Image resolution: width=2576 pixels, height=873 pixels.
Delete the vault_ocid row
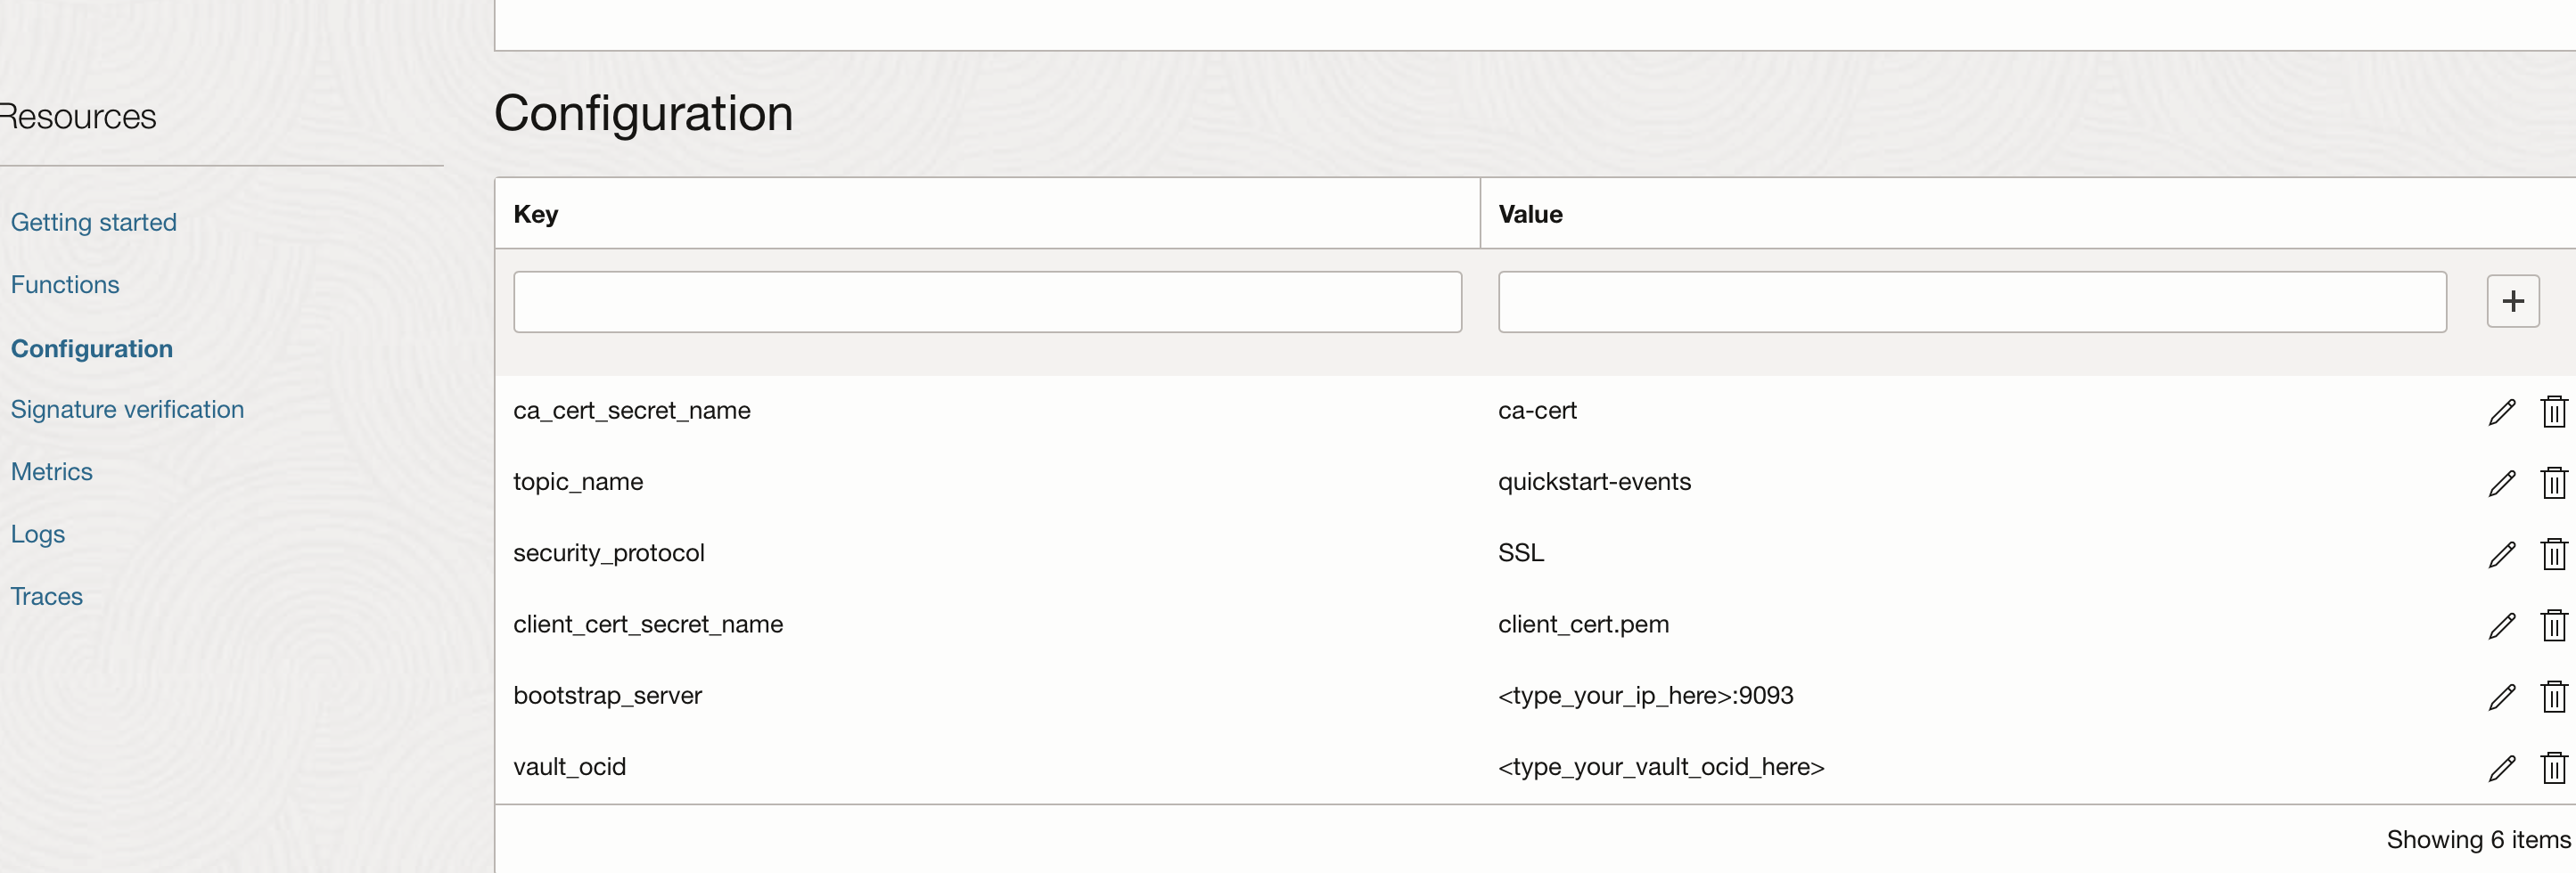(x=2553, y=768)
